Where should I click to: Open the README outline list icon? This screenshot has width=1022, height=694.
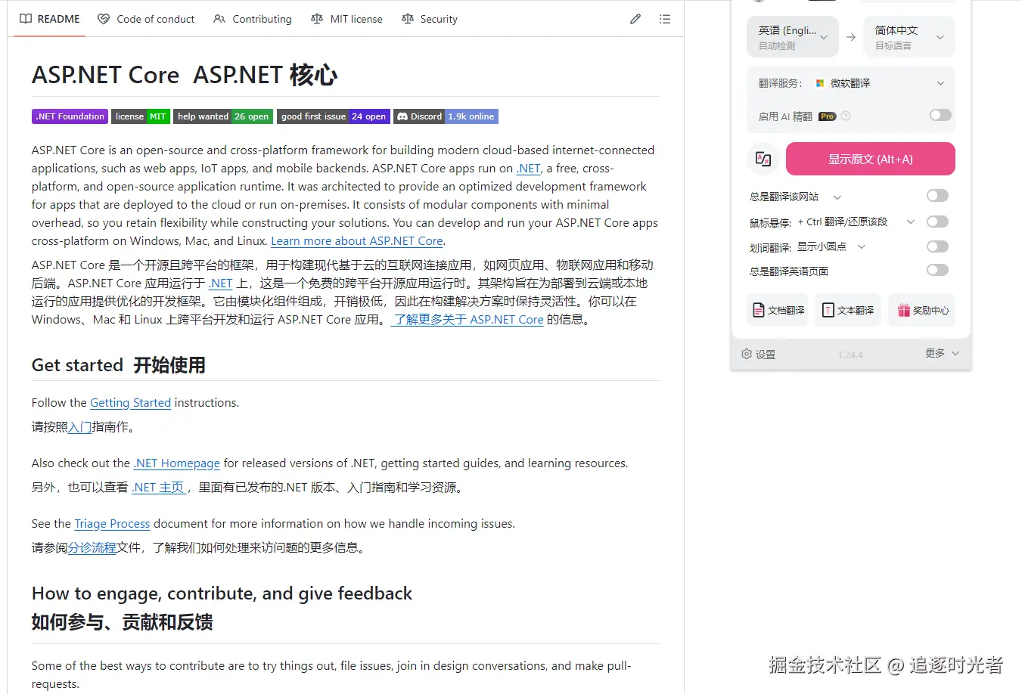(665, 19)
